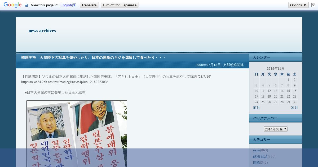Click the Translate button
The image size is (318, 167).
(89, 5)
